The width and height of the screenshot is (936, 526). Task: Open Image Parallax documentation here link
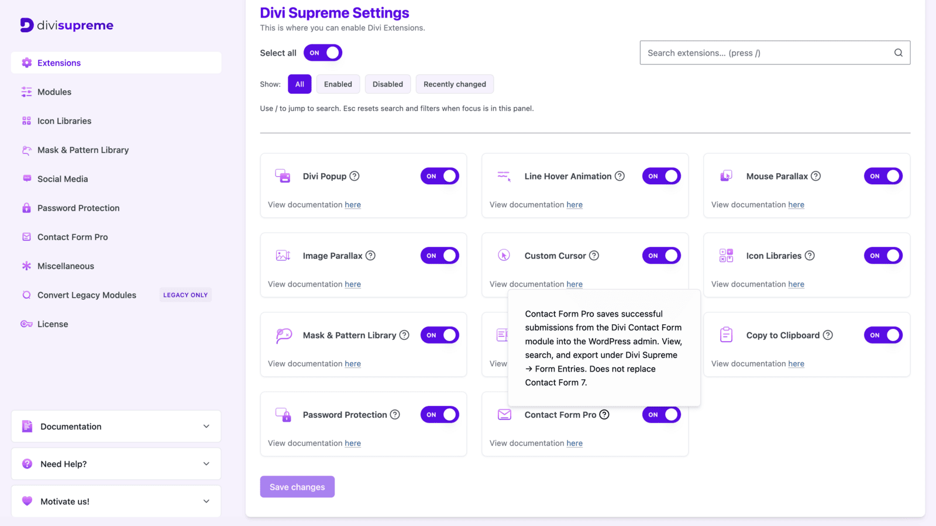(x=353, y=284)
